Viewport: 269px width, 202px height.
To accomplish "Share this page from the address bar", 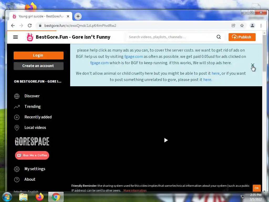I will (233, 26).
